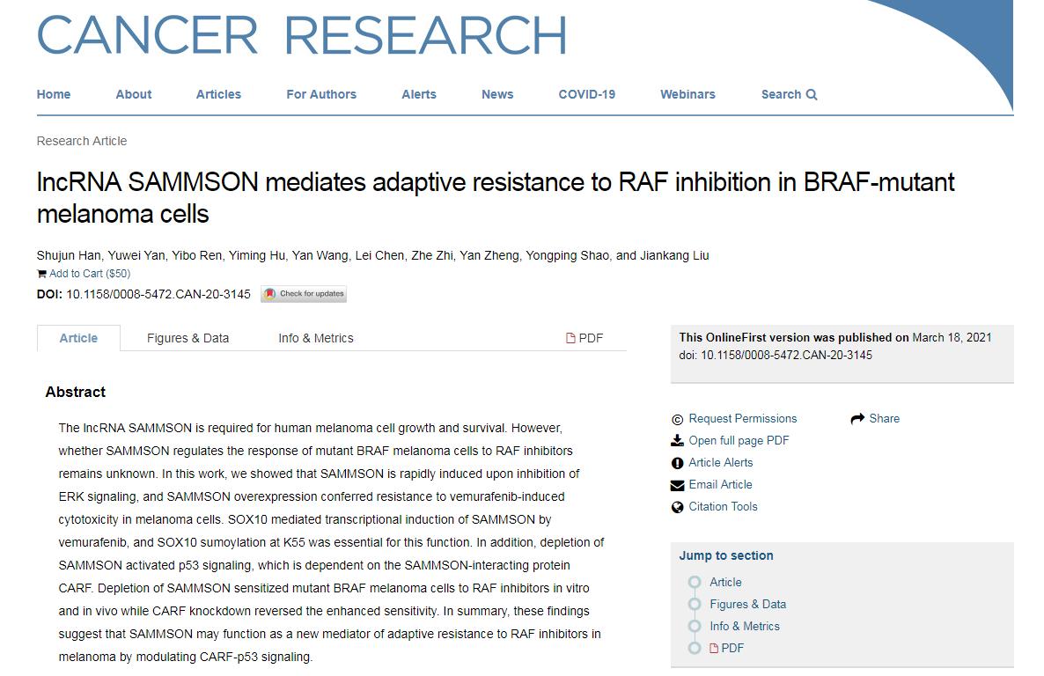Click the Article Alerts exclamation icon

pyautogui.click(x=677, y=463)
